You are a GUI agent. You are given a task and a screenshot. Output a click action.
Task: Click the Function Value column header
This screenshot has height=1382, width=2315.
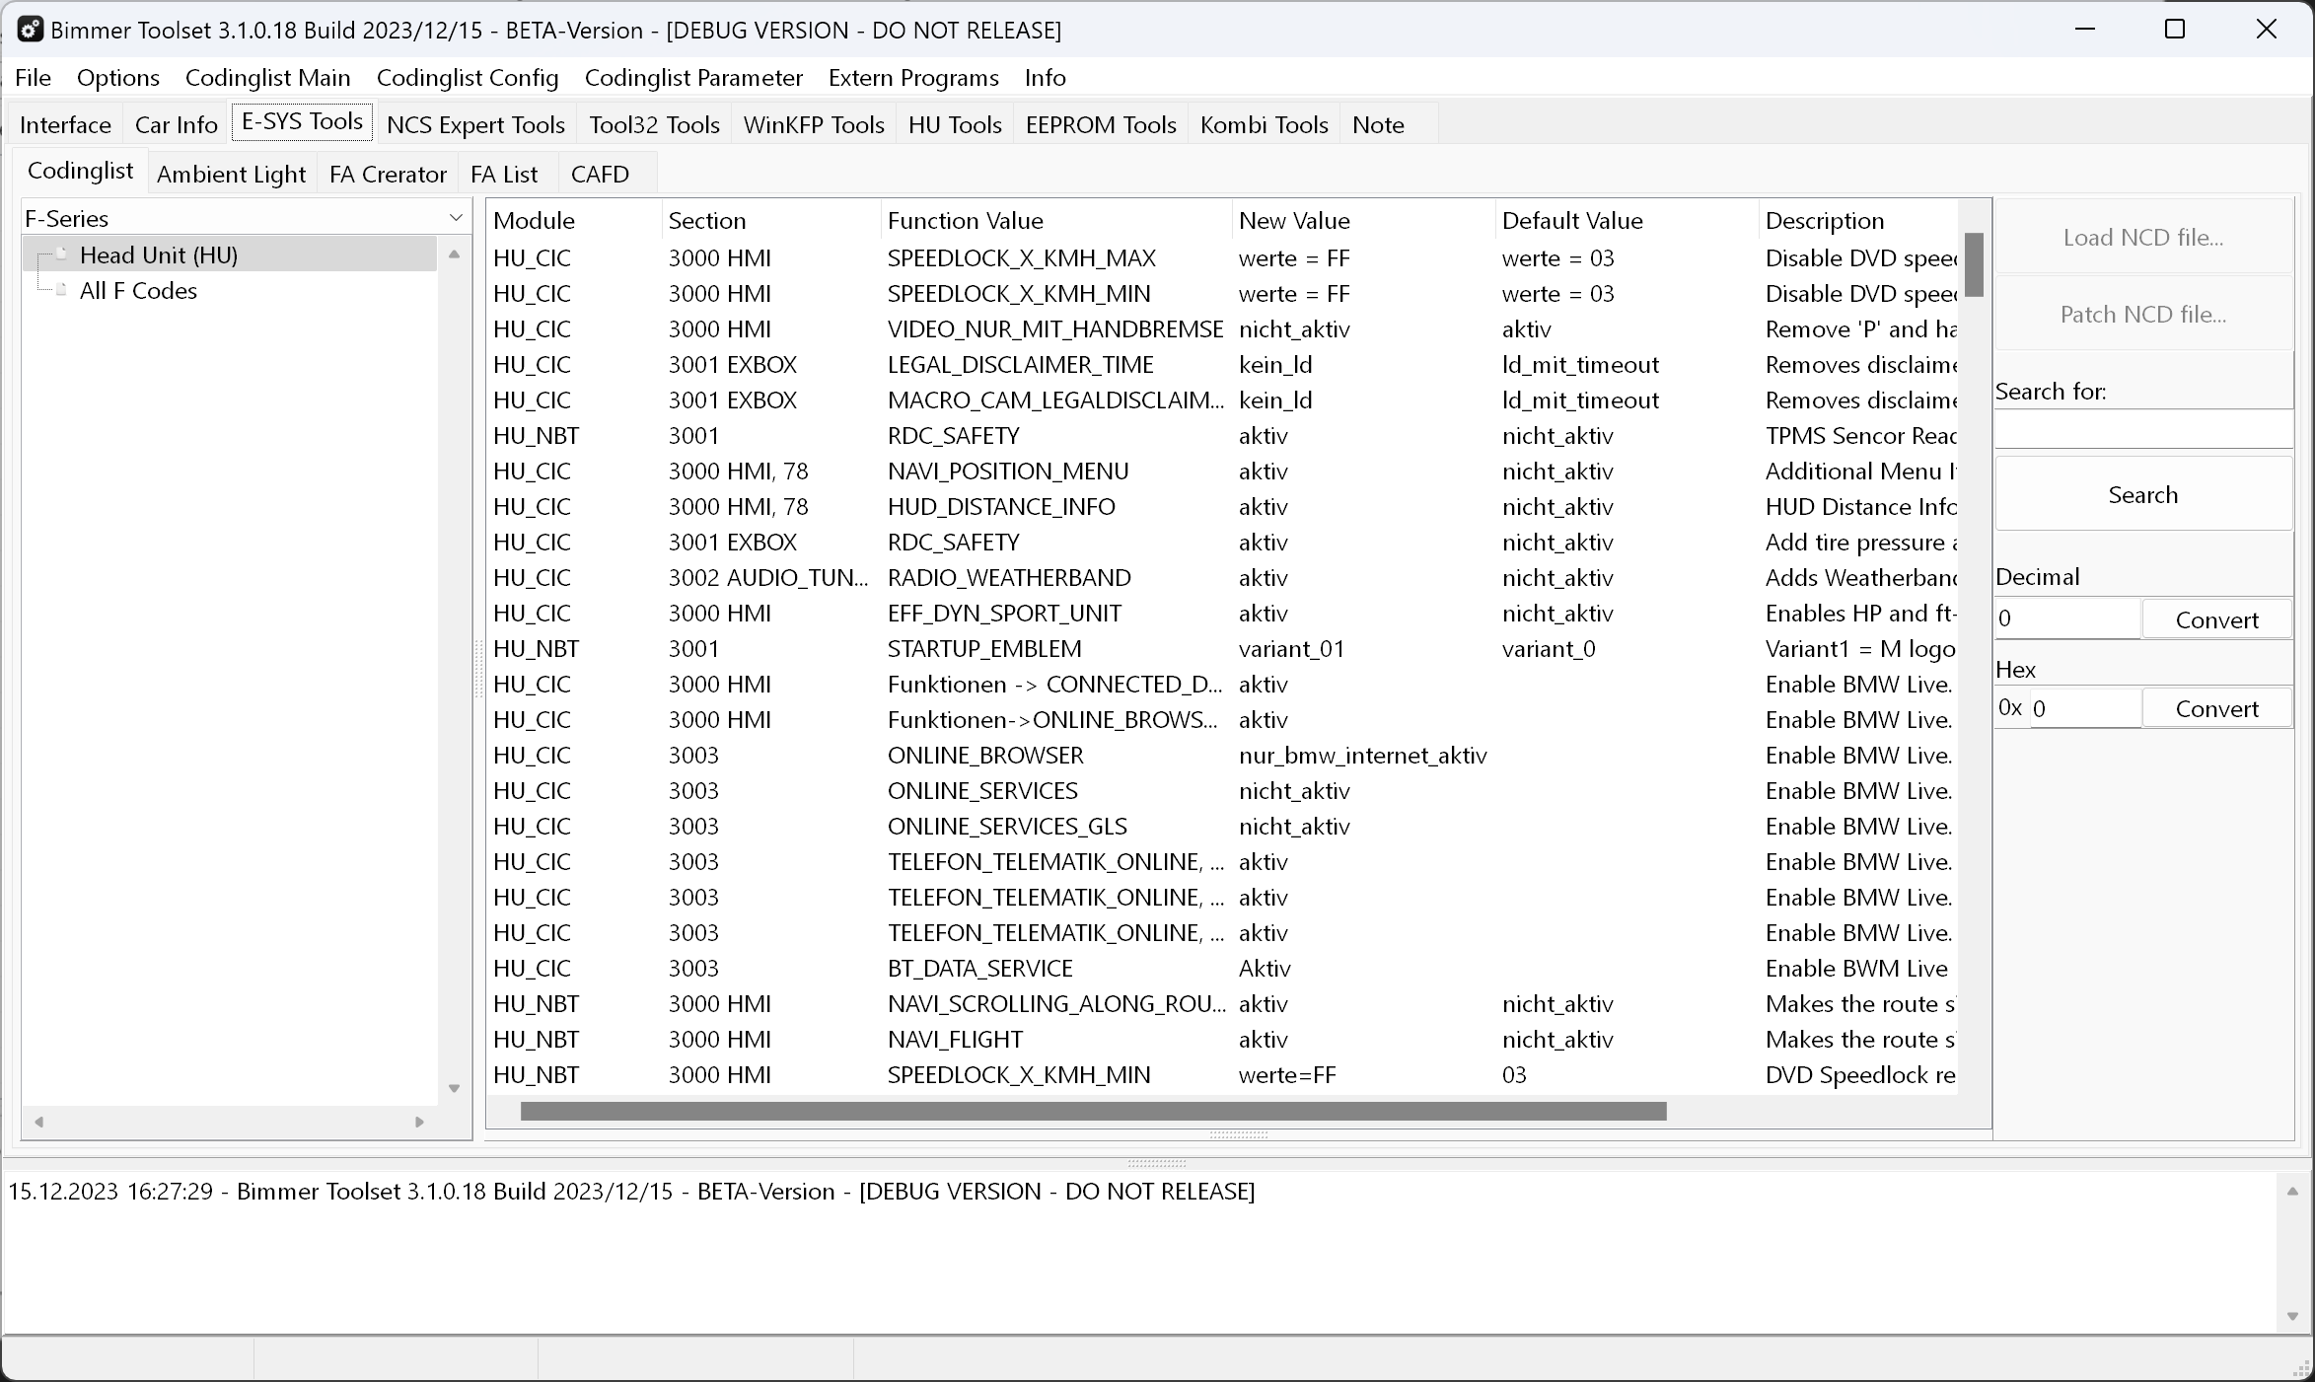pyautogui.click(x=1056, y=220)
